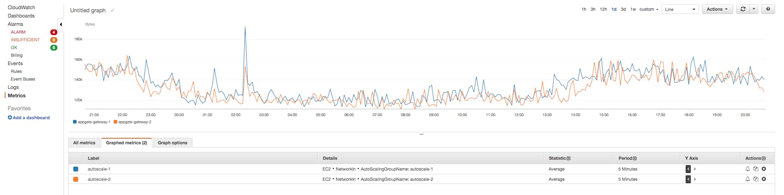
Task: Select the Graphed metrics (2) tab
Action: [x=126, y=143]
